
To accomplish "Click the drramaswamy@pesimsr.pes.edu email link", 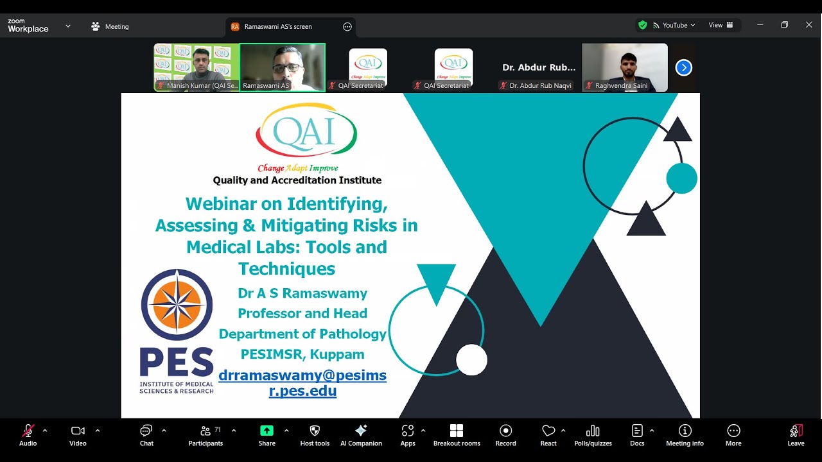I will point(302,382).
